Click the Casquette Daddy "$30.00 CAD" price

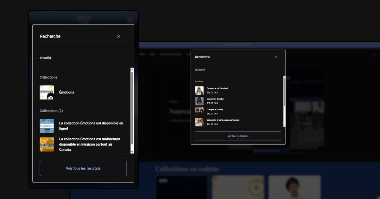pyautogui.click(x=212, y=114)
